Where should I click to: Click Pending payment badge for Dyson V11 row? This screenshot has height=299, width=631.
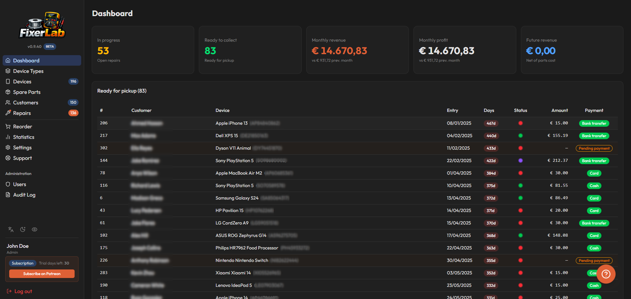click(594, 148)
